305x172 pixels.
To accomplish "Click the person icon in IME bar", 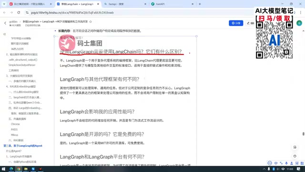I will coord(292,163).
